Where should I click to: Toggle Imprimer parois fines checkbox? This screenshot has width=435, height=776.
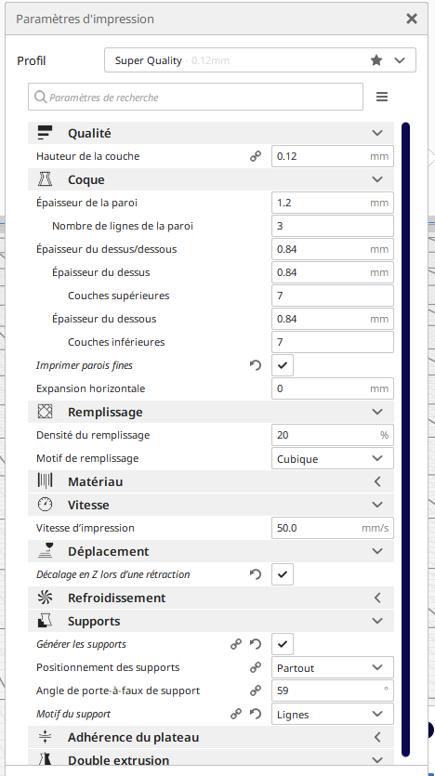click(x=283, y=366)
